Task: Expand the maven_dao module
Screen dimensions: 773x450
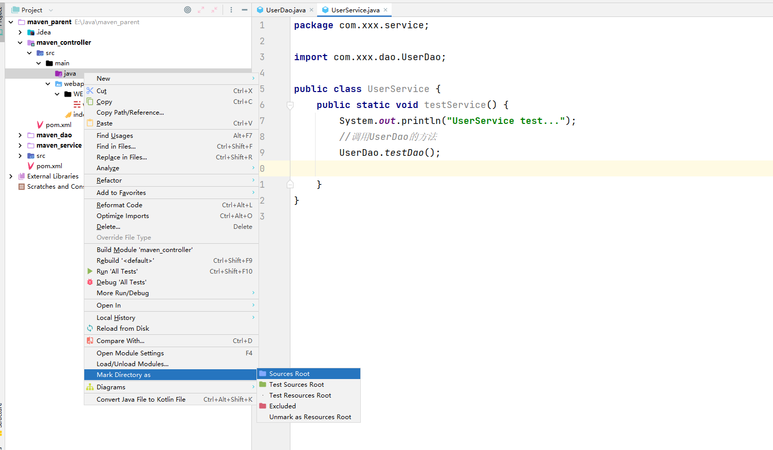Action: 20,135
